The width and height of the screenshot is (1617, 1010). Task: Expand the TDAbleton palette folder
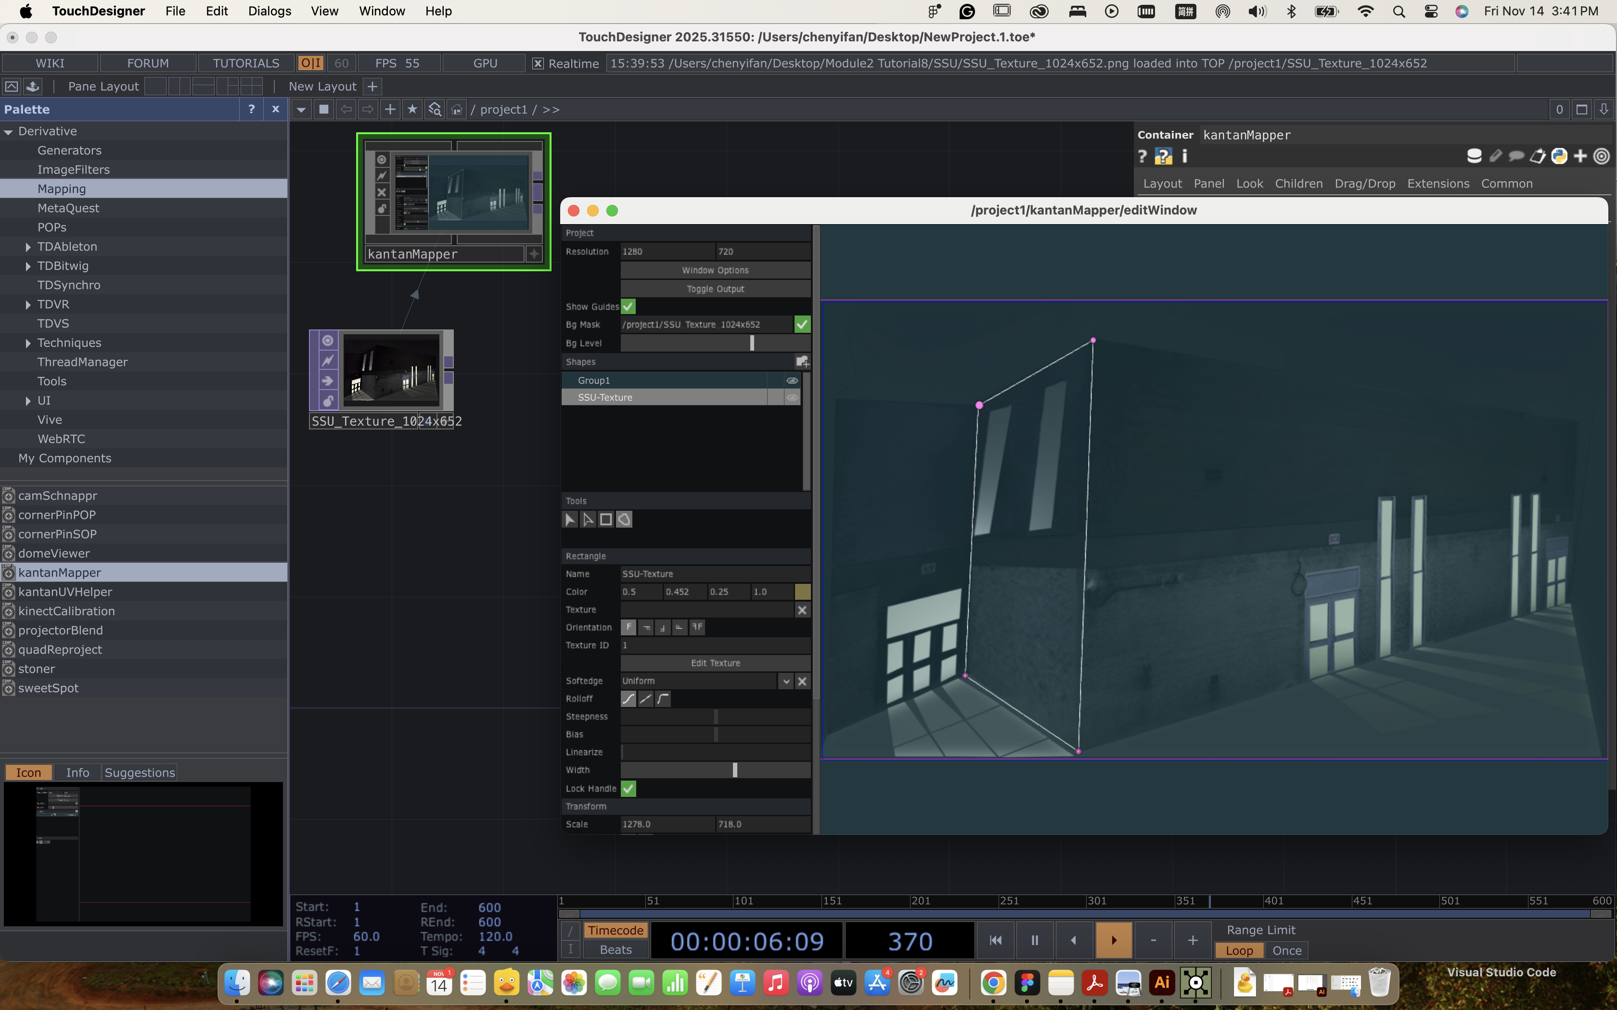click(x=27, y=246)
